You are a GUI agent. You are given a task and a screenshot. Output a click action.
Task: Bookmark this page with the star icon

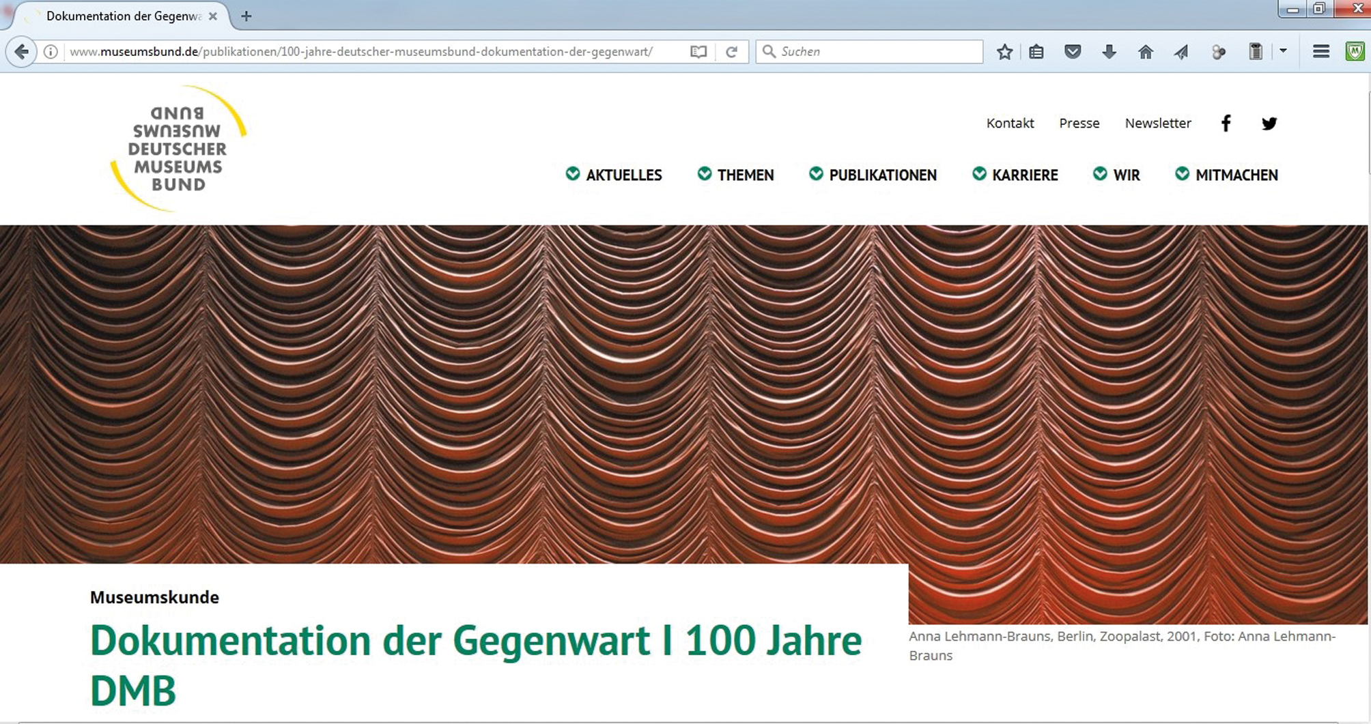[x=1004, y=52]
